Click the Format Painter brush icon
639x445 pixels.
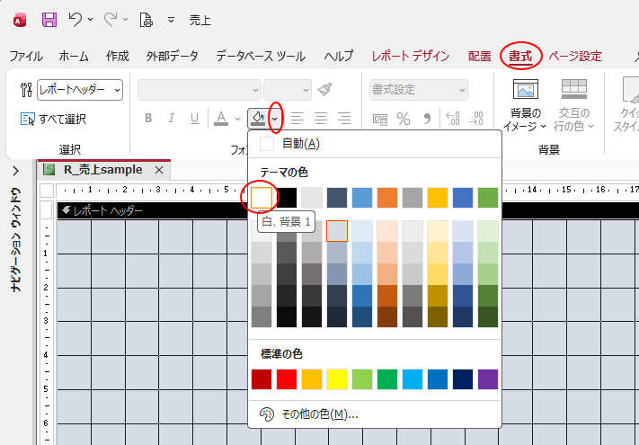click(x=324, y=89)
